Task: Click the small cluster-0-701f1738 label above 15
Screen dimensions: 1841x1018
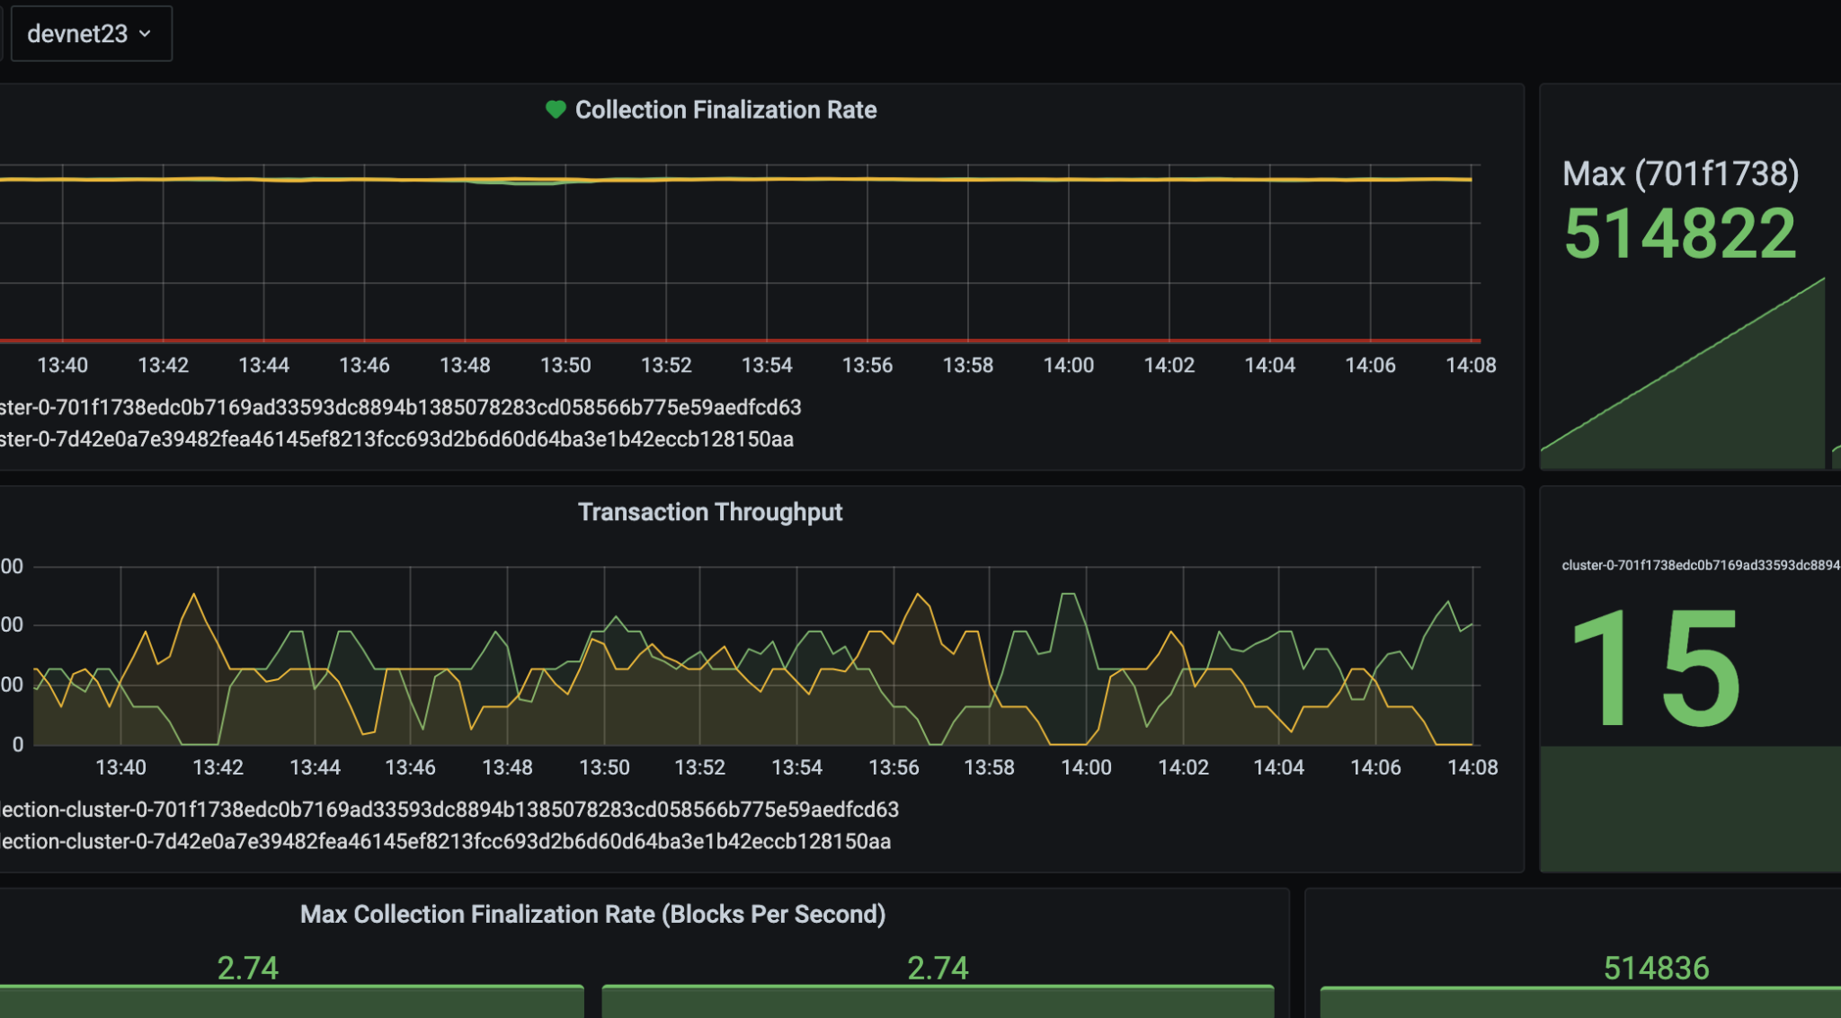Action: tap(1699, 565)
